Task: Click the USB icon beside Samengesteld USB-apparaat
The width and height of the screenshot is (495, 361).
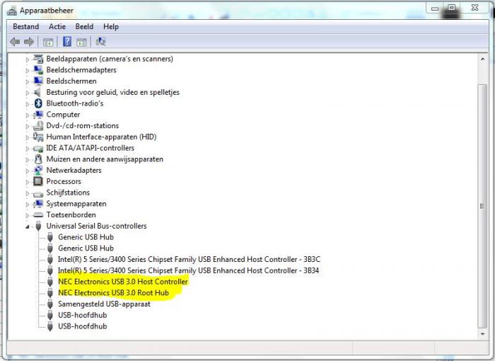Action: click(50, 304)
